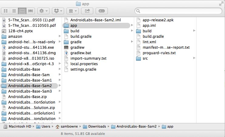Screen dimensions: 225x137
Task: Switch to list view
Action: pyautogui.click(x=14, y=11)
